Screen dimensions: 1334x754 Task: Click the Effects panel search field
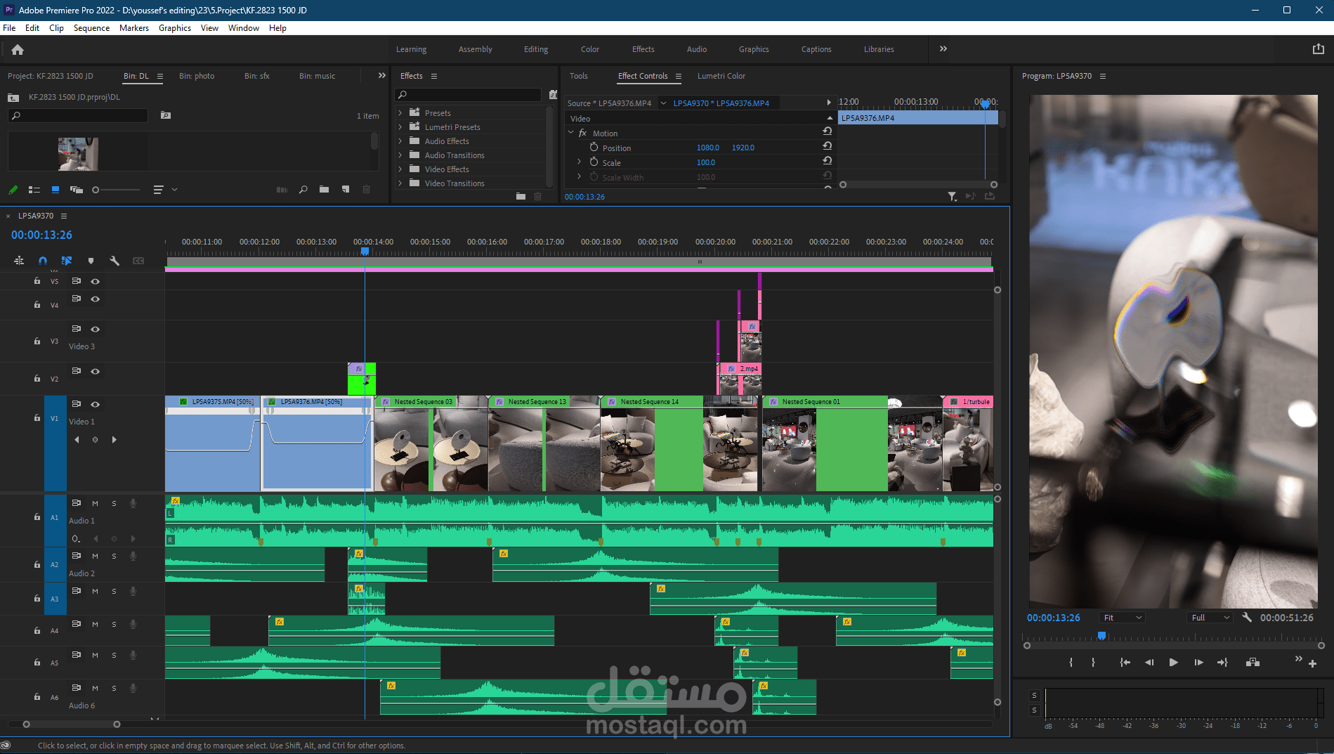(469, 94)
